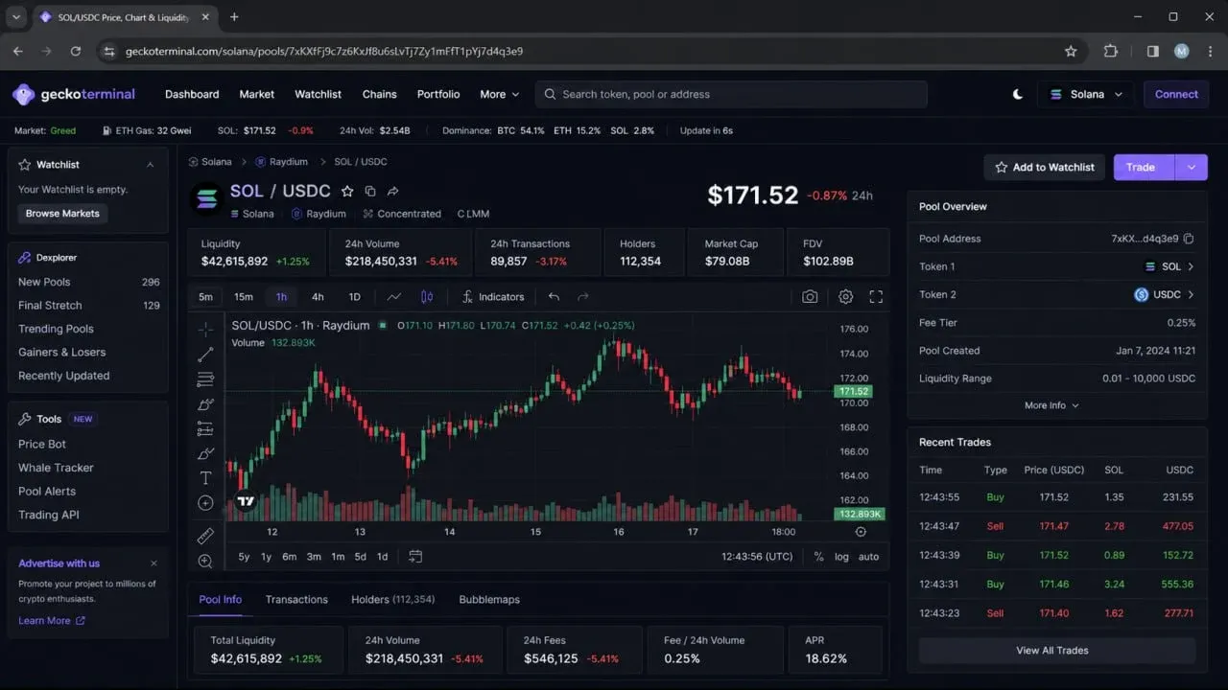Open the Trade button dropdown arrow
The width and height of the screenshot is (1228, 690).
click(1191, 167)
